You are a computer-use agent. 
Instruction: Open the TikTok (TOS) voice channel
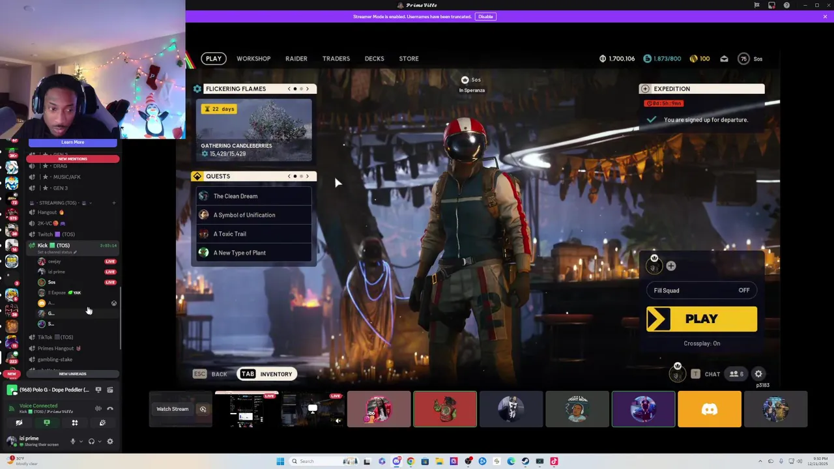click(x=72, y=337)
